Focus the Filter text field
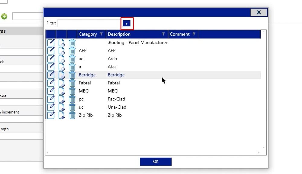 coord(89,23)
